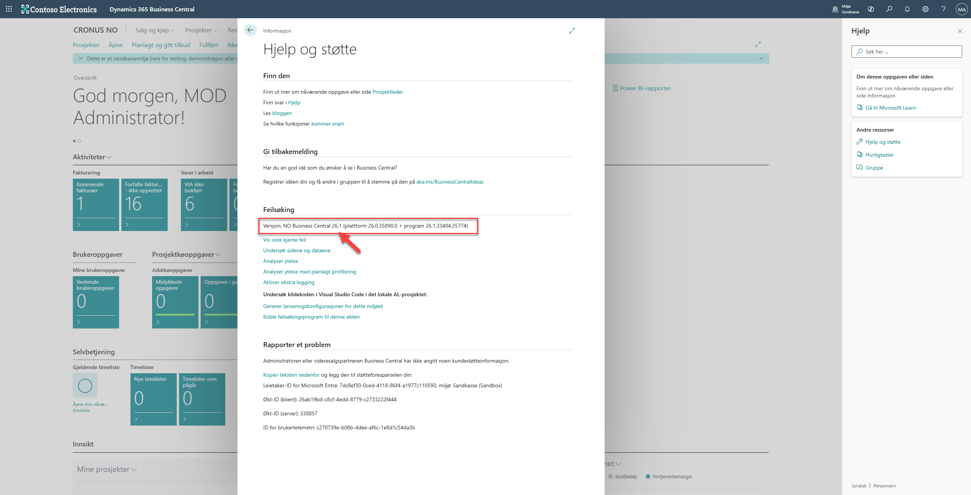Click Kopier teksten nedenfor link
The height and width of the screenshot is (495, 971).
pos(291,375)
